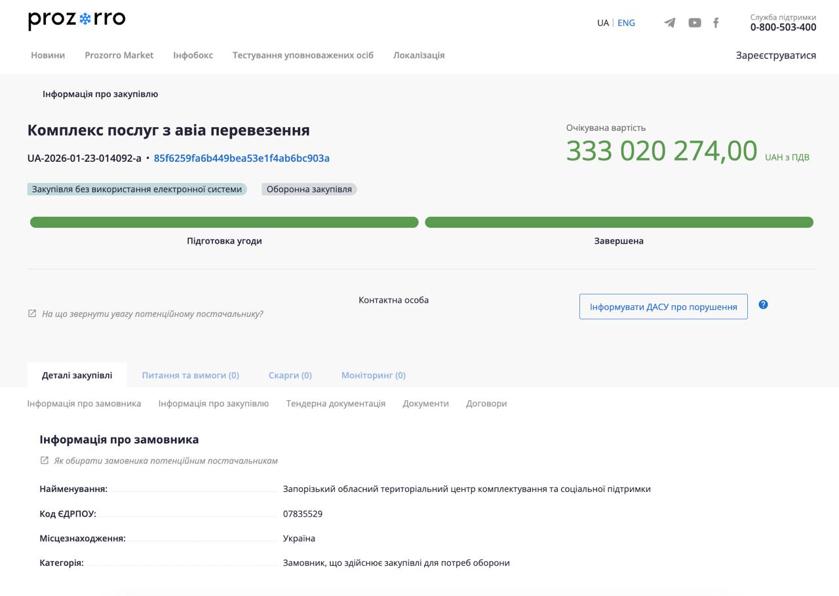This screenshot has width=839, height=596.
Task: Click Інформувати ДАСУ про порушення button
Action: coord(663,307)
